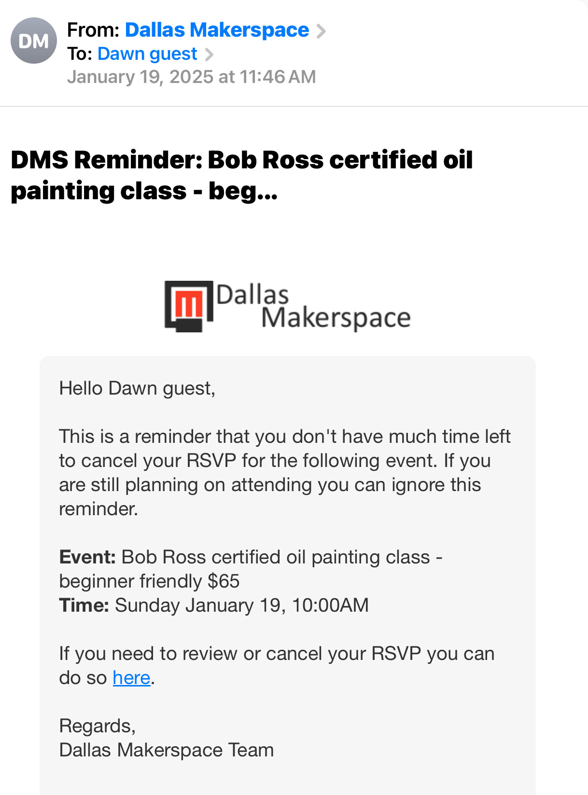Expand chevron beside Dallas Makerspace sender name
Screen dimensions: 588x795
coord(321,31)
